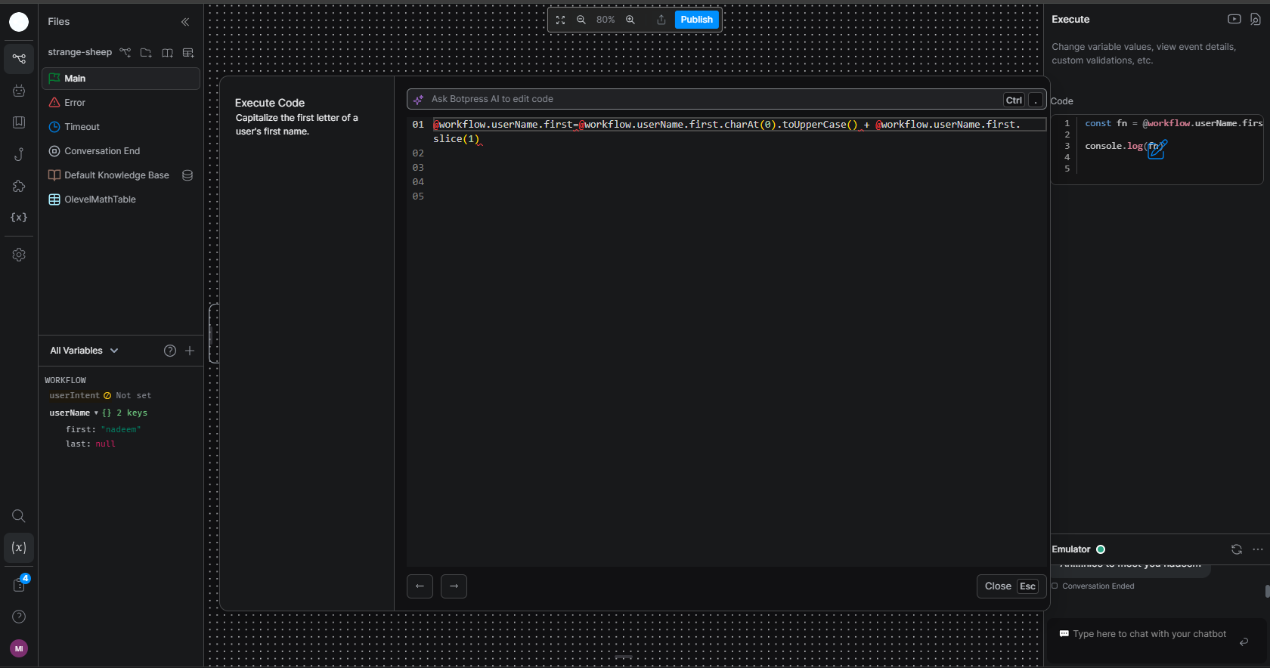Add a new table in strange-sheep

(188, 52)
